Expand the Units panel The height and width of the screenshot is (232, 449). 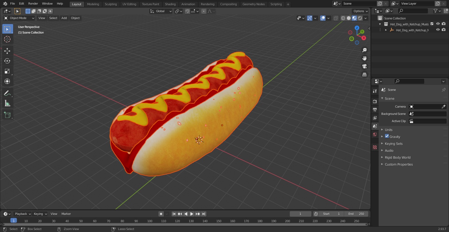click(x=389, y=130)
